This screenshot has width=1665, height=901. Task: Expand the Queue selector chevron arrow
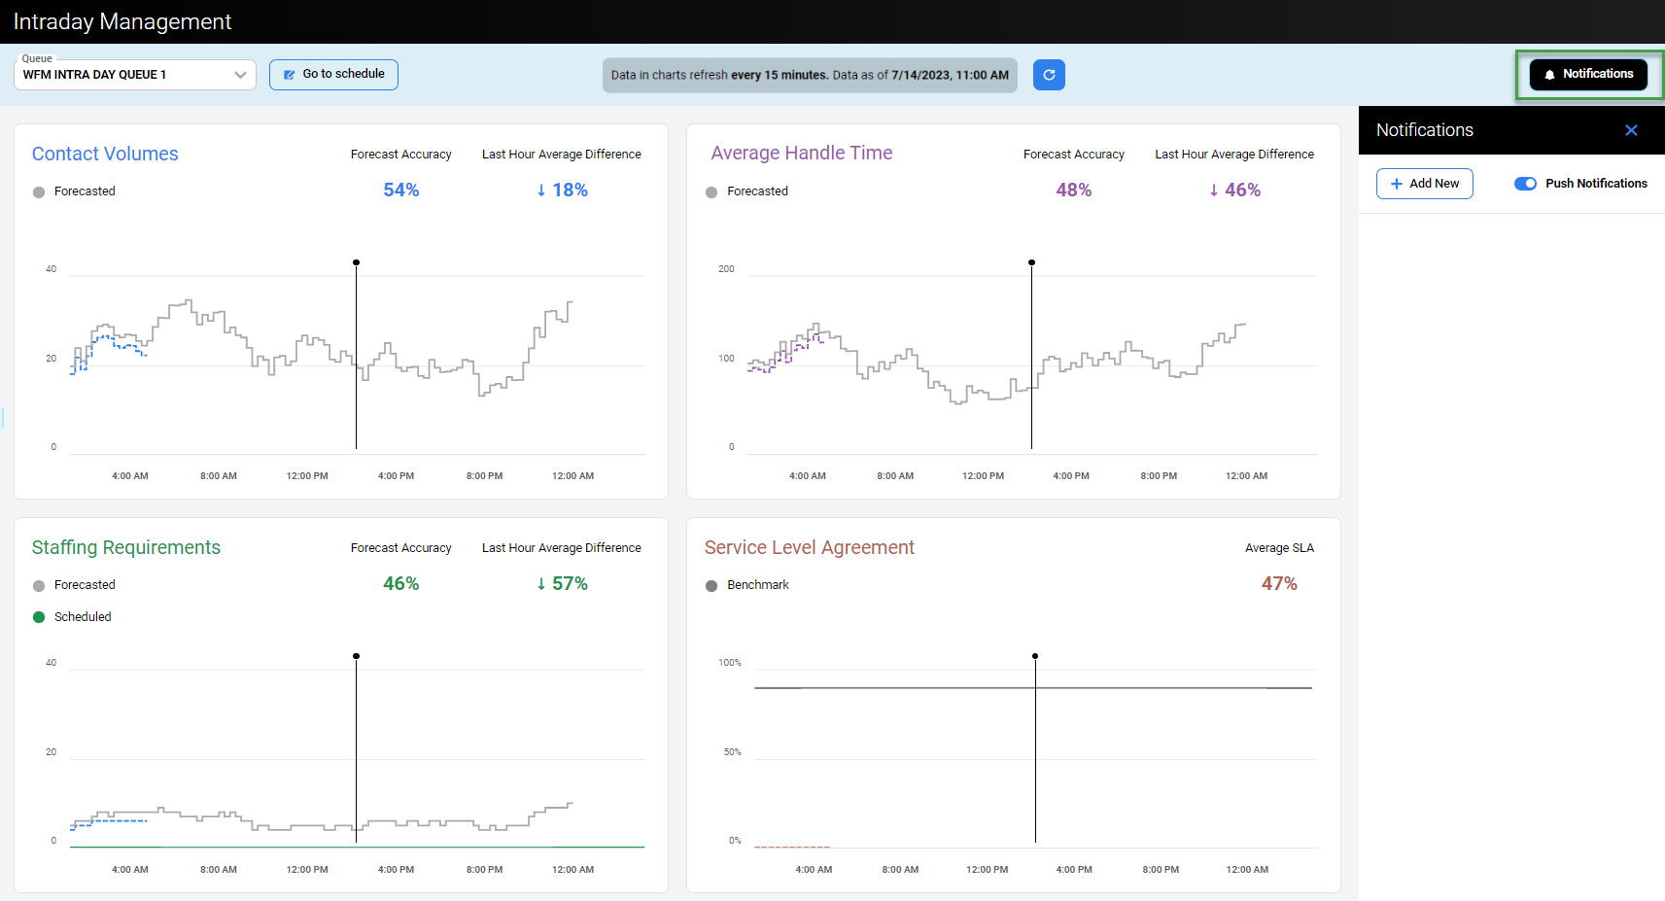[240, 75]
